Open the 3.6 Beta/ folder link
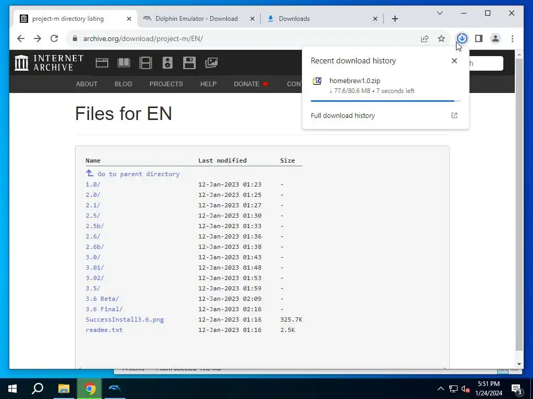533x399 pixels. (102, 299)
